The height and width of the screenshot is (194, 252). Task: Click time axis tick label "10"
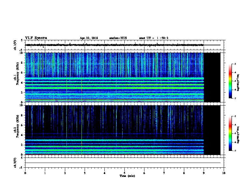point(224,173)
